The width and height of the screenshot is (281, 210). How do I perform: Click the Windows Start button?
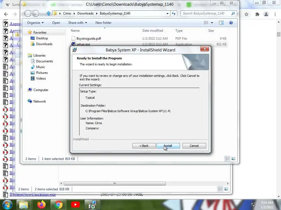tap(7, 205)
